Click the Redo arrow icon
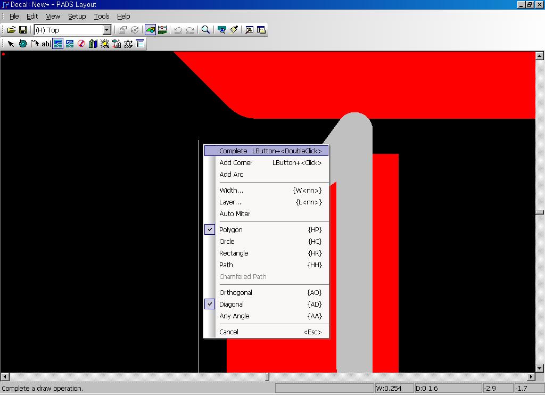 tap(190, 30)
